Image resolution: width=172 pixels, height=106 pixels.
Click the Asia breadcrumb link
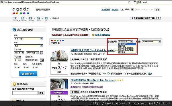[31, 18]
